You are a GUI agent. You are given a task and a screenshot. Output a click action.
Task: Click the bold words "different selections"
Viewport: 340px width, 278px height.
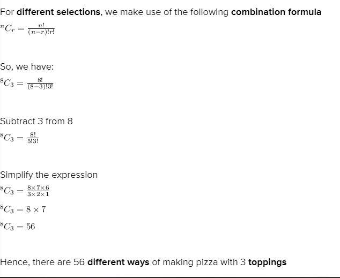[x=59, y=12]
